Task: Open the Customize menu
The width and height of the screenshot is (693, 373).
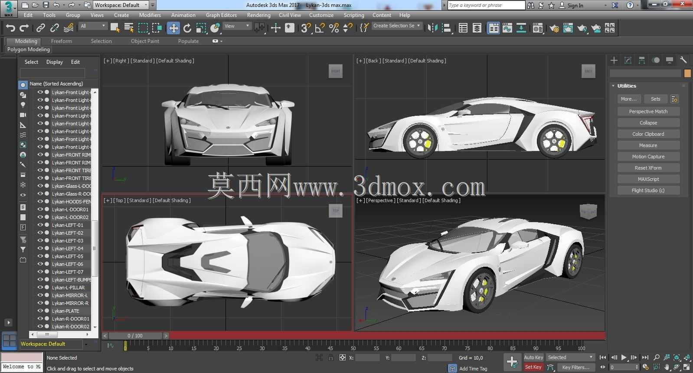Action: 321,15
